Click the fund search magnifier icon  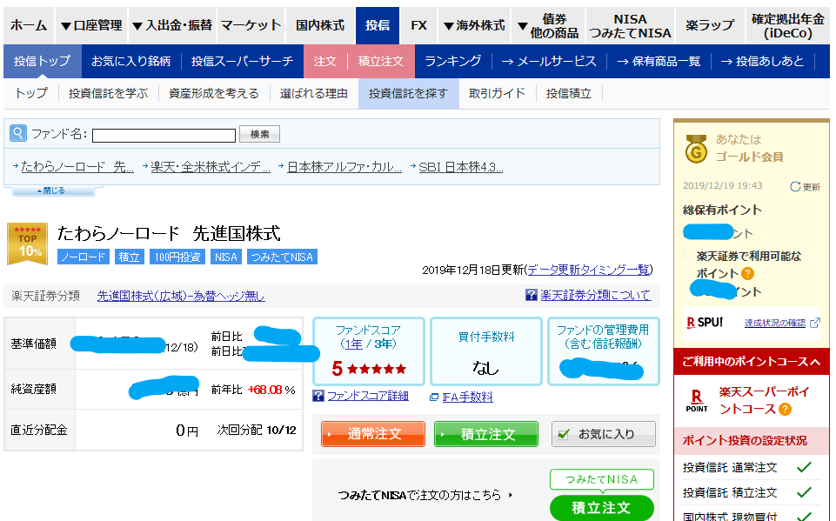pyautogui.click(x=18, y=133)
